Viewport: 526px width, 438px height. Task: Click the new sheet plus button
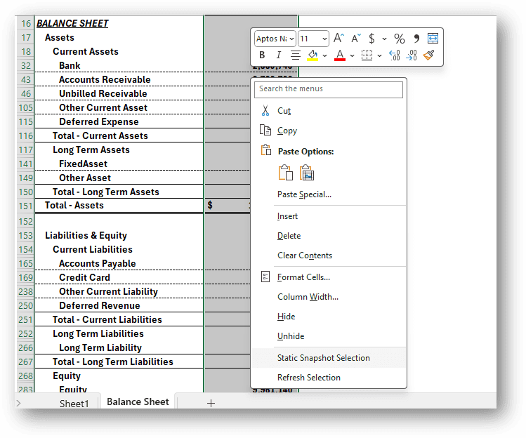coord(211,403)
